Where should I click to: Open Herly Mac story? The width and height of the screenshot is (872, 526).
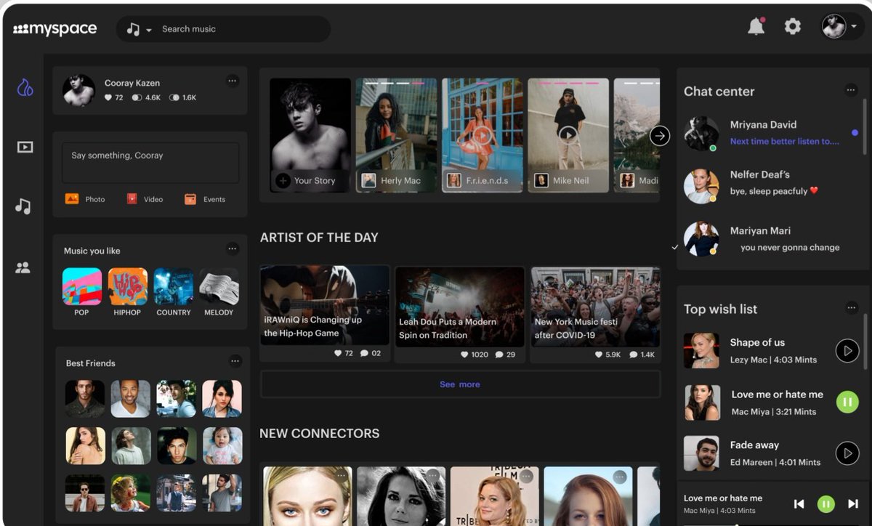[396, 135]
